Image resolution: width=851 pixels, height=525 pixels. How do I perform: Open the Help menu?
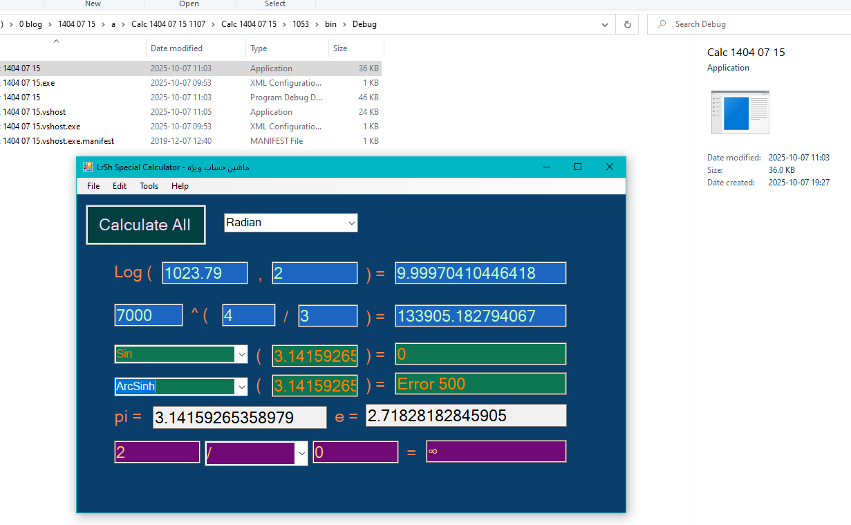click(x=180, y=186)
